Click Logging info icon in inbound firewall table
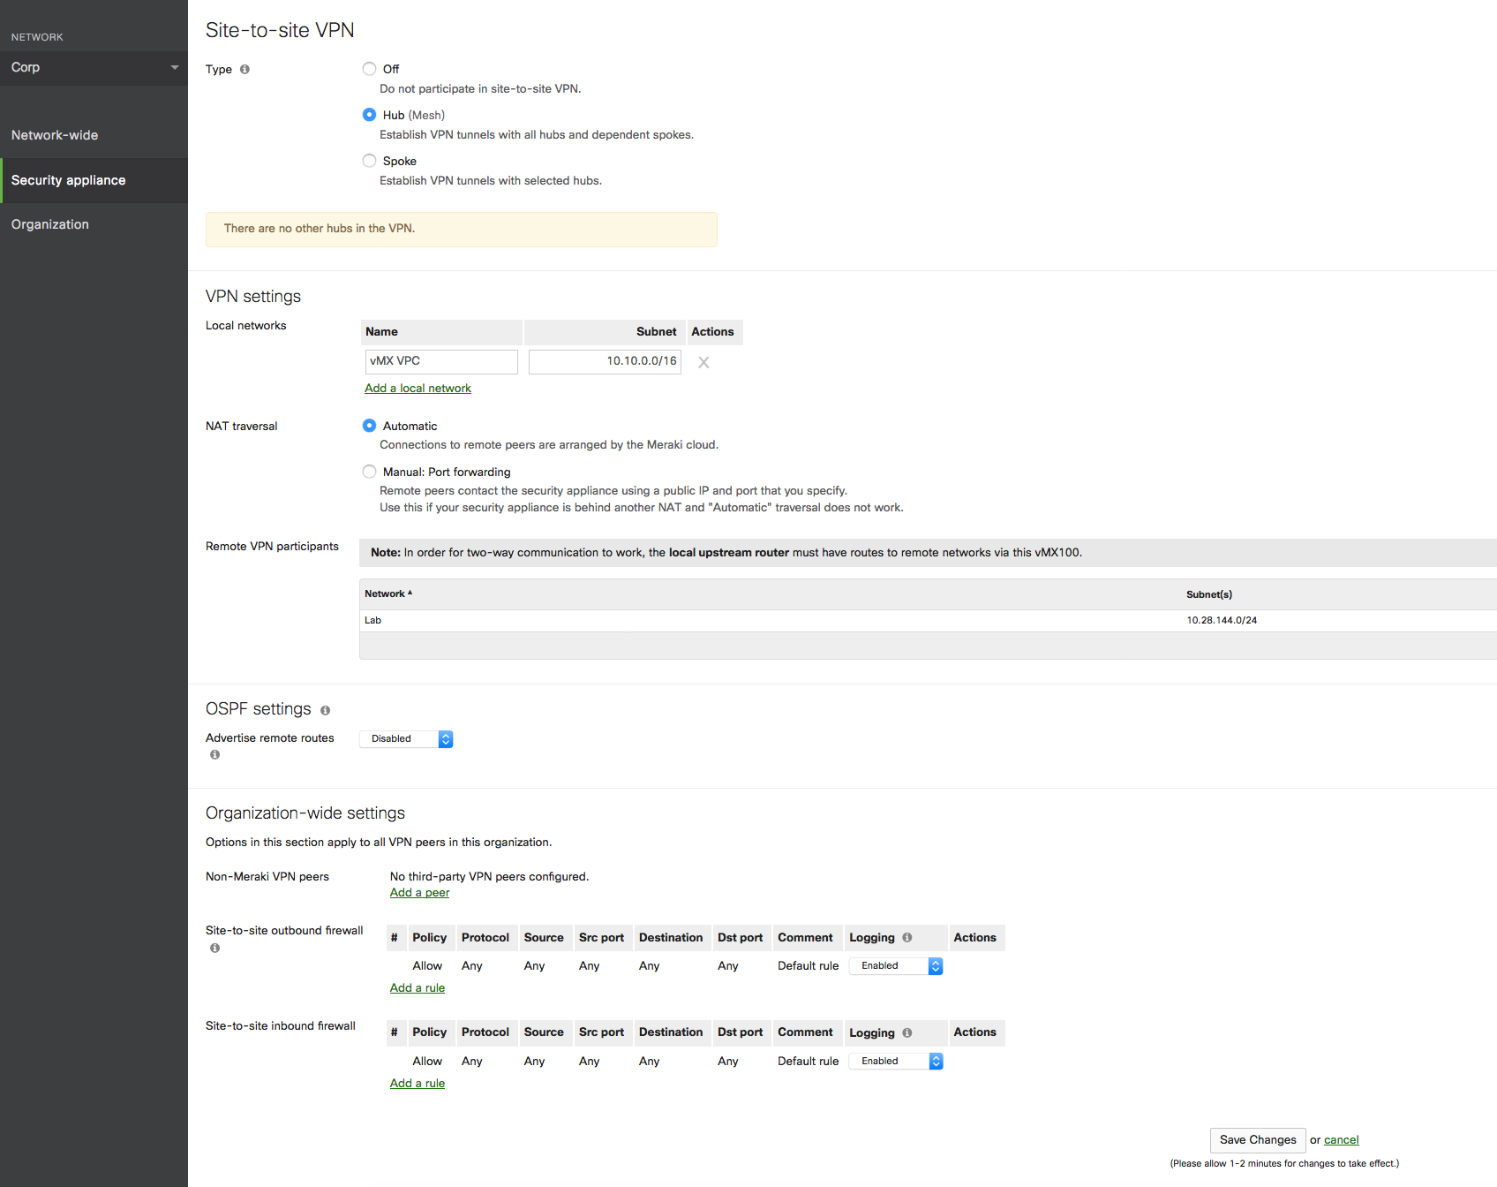 906,1032
